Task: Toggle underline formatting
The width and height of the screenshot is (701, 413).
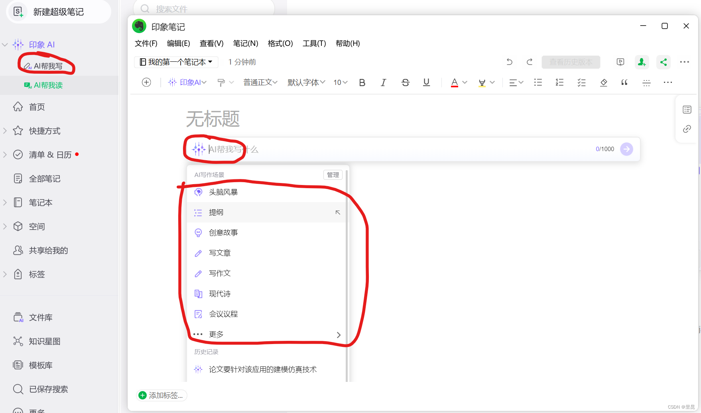Action: (426, 83)
